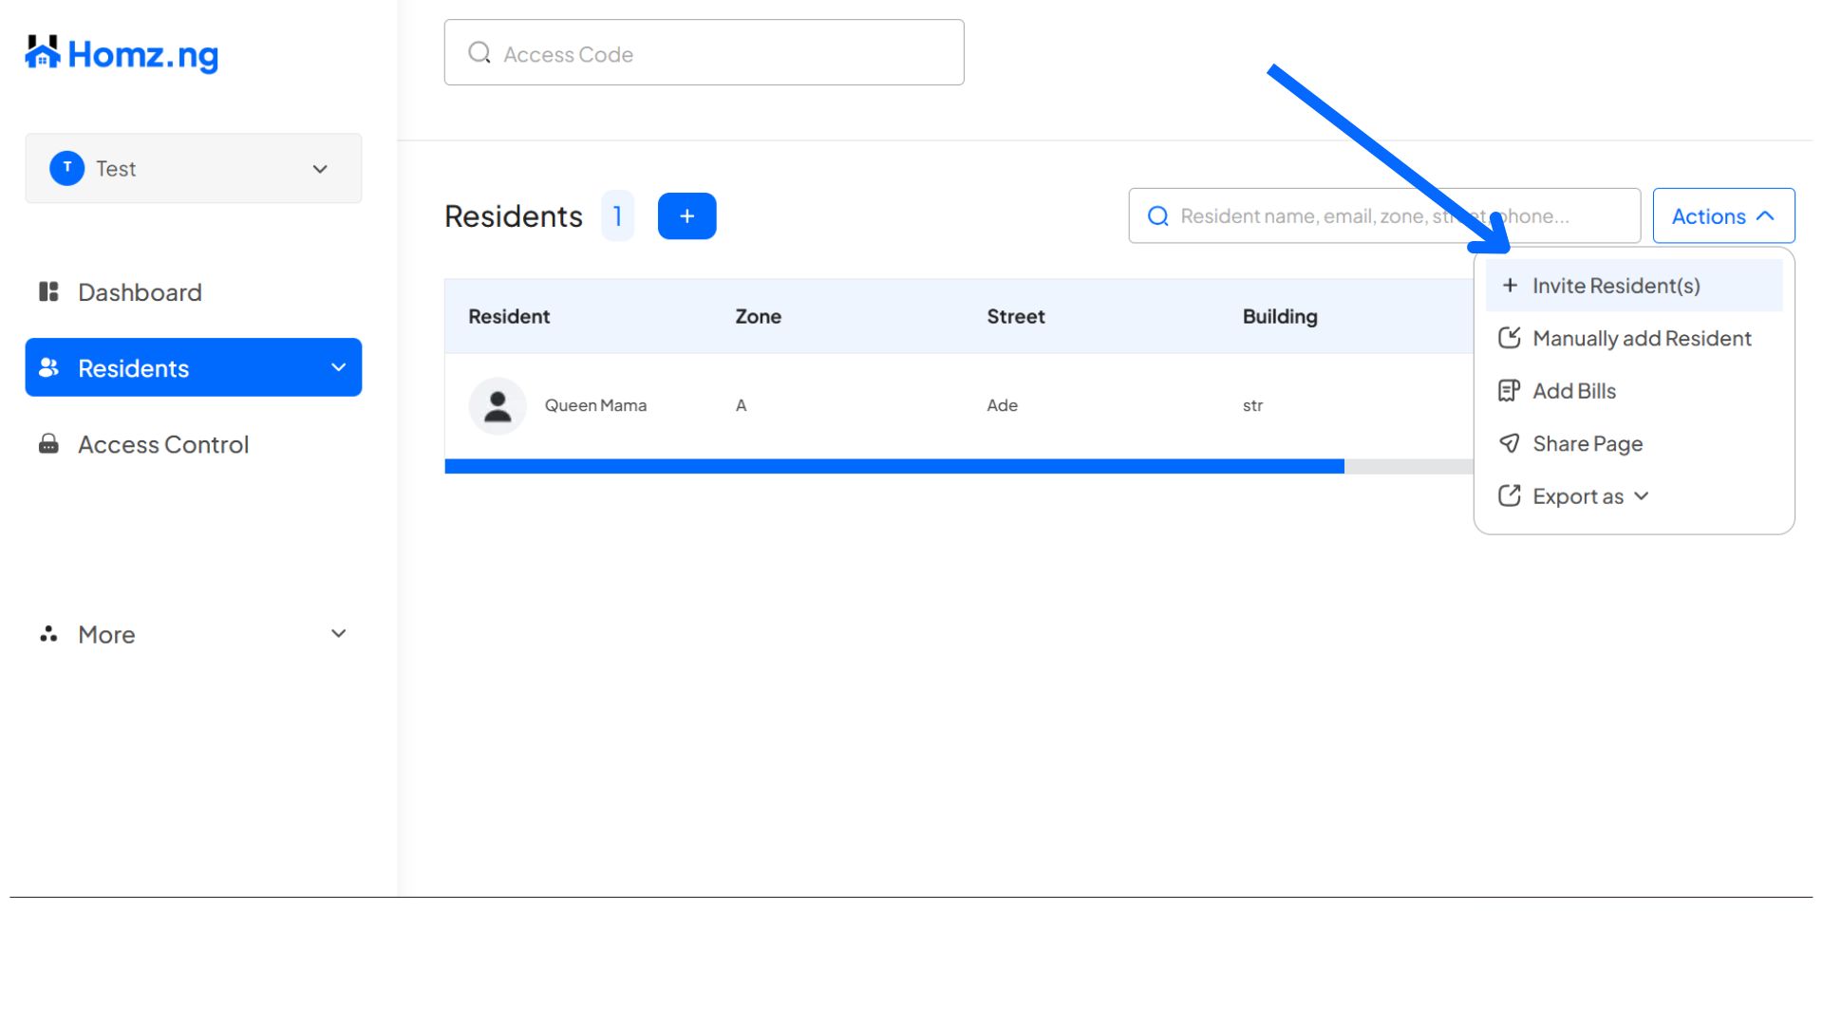
Task: Toggle the Residents sidebar chevron
Action: click(338, 367)
